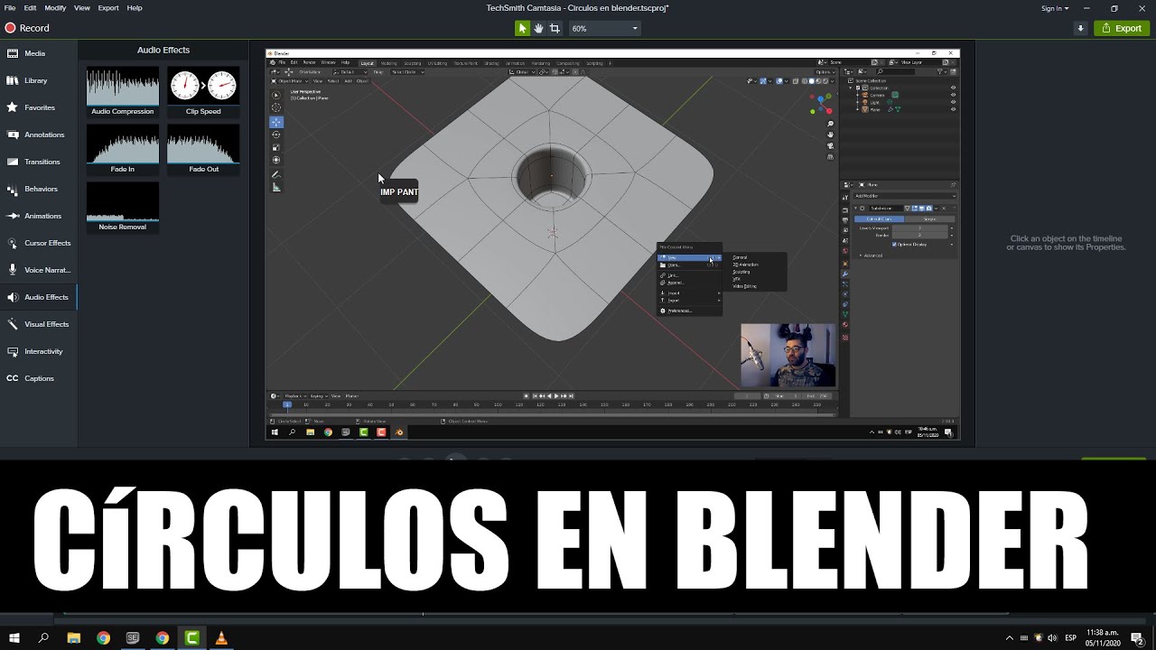Open VLC media player from the taskbar
The image size is (1156, 650).
(221, 638)
